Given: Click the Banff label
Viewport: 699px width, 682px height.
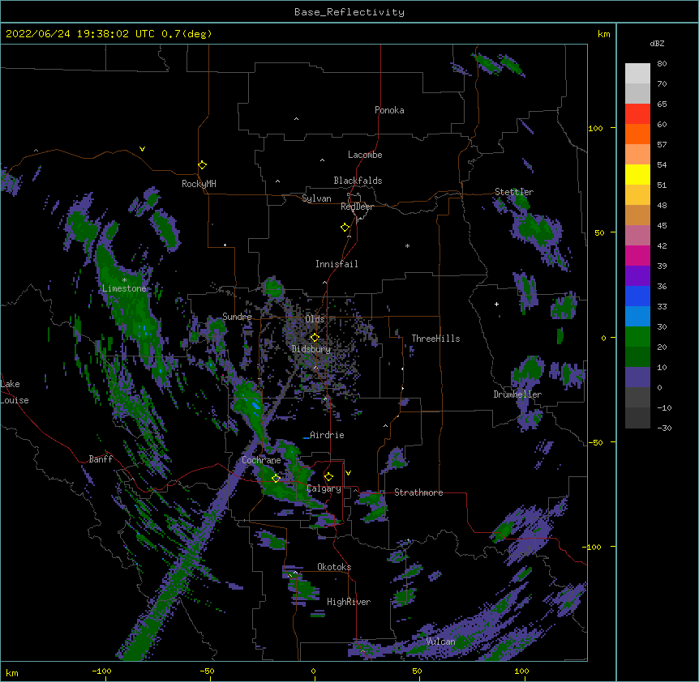Looking at the screenshot, I should [101, 459].
